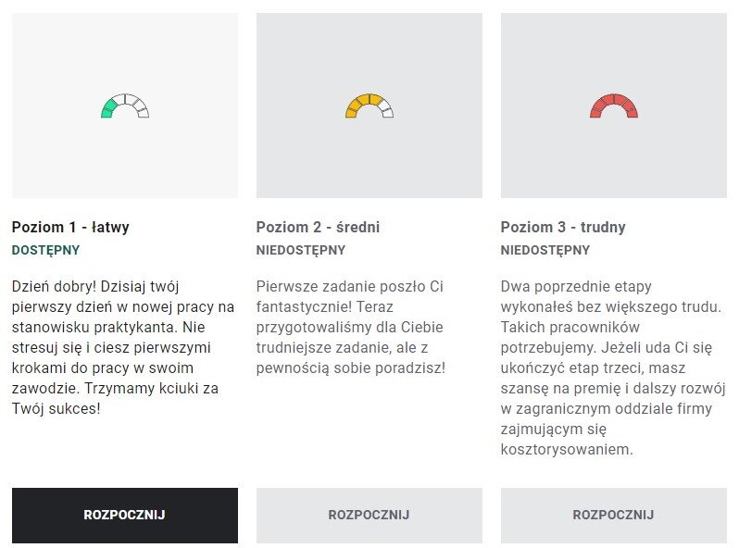This screenshot has width=739, height=548.
Task: Click the NIEDOSTĘPNY label under Poziom 3
Action: [545, 250]
